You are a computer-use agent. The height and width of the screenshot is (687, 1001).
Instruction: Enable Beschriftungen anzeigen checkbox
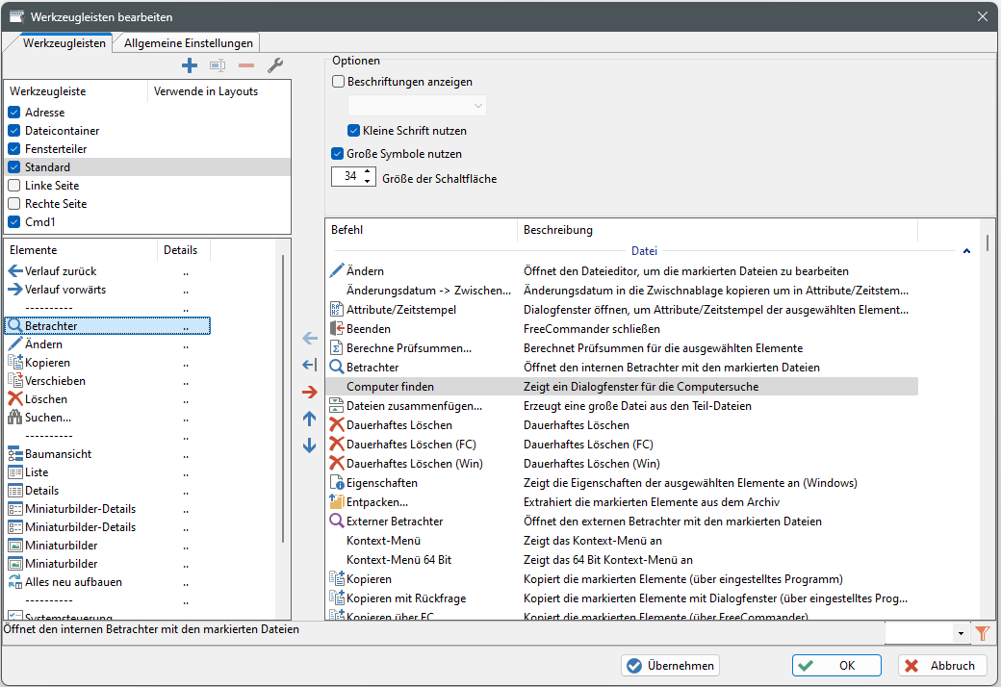pos(339,82)
